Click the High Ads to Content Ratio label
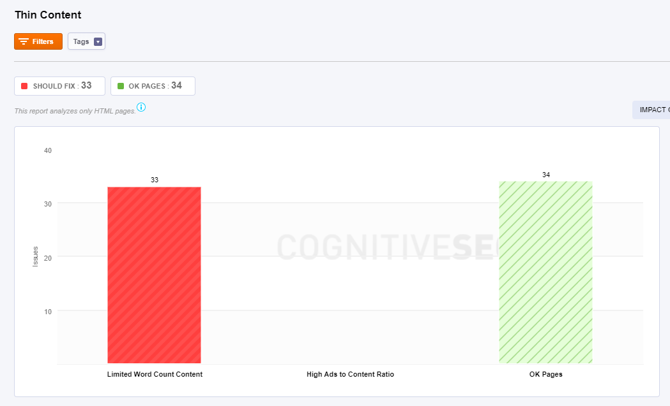This screenshot has height=406, width=670. tap(350, 374)
